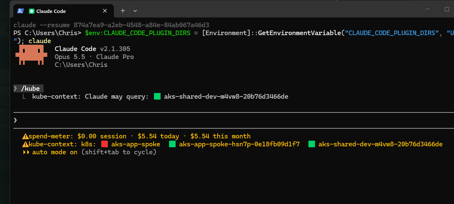Click the '$5.54 today' spend value
This screenshot has width=454, height=204.
click(x=159, y=136)
